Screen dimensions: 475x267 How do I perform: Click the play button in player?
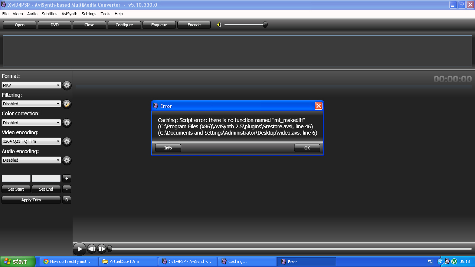click(79, 249)
